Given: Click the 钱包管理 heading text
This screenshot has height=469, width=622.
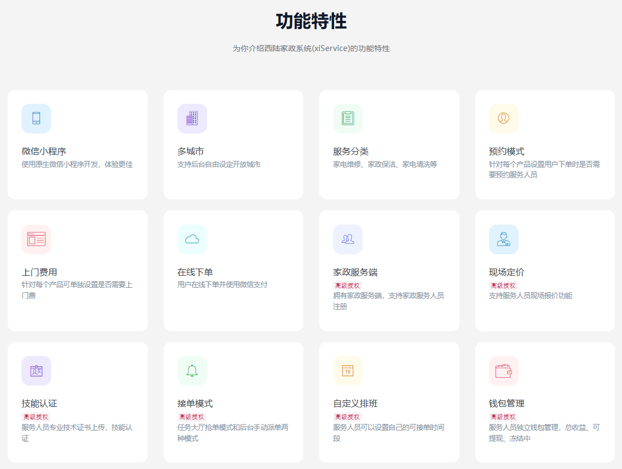Looking at the screenshot, I should [x=507, y=404].
